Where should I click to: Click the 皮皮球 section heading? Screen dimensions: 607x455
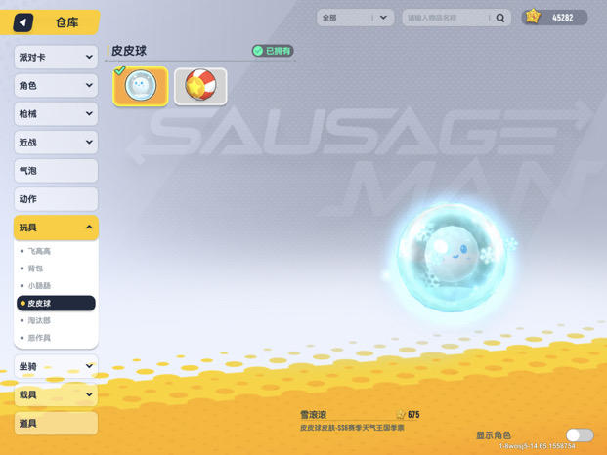point(129,51)
